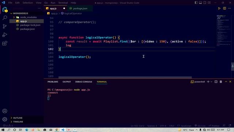The image size is (234, 132).
Task: Switch to the package.json editor tab
Action: pos(80,8)
